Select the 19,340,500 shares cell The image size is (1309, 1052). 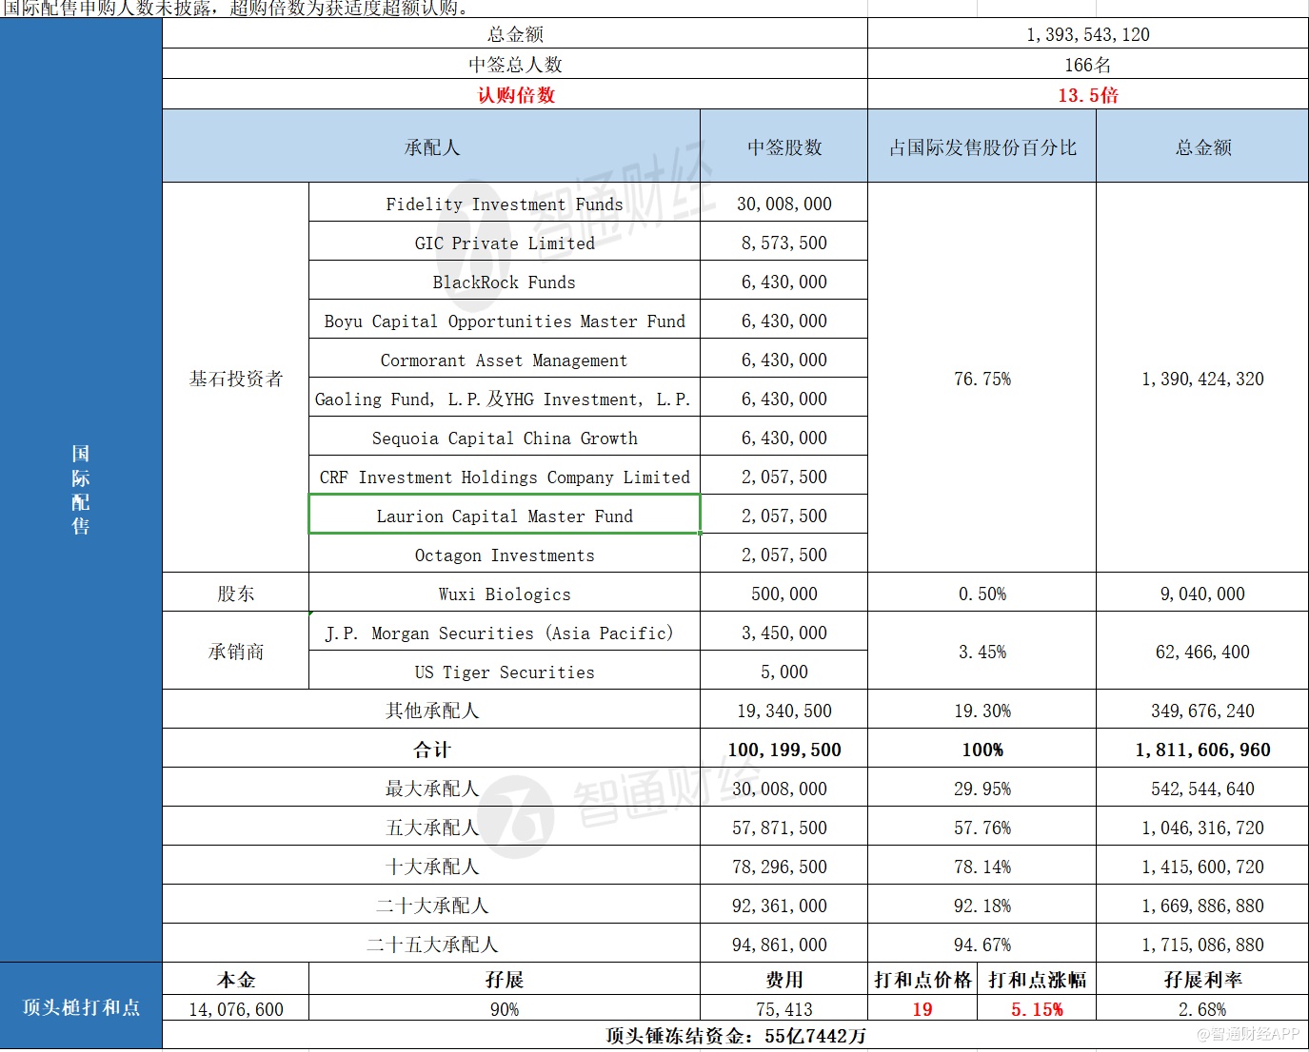784,711
